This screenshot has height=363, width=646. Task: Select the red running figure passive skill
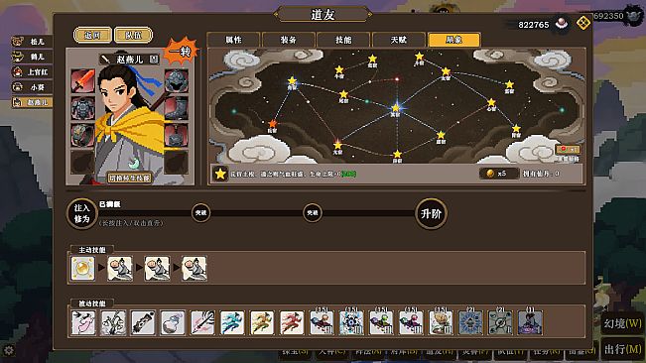point(292,322)
